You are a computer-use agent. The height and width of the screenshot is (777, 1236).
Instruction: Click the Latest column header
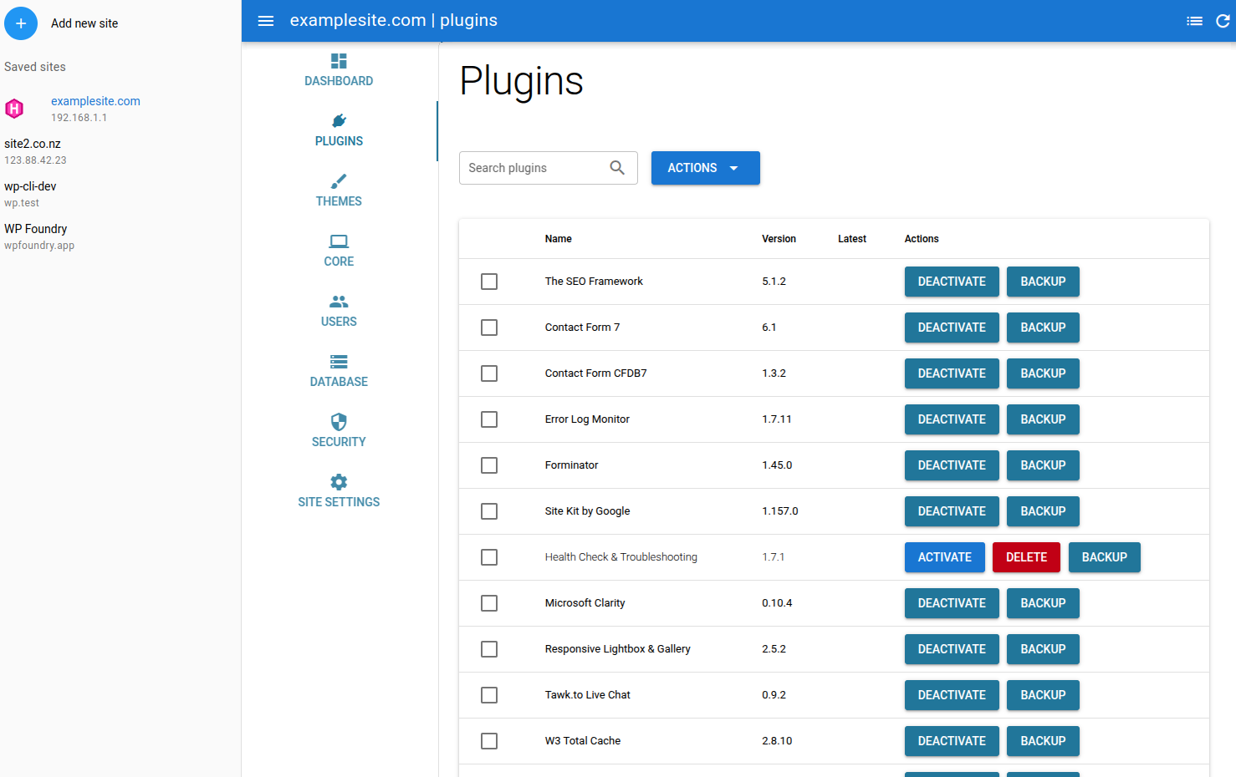tap(852, 239)
